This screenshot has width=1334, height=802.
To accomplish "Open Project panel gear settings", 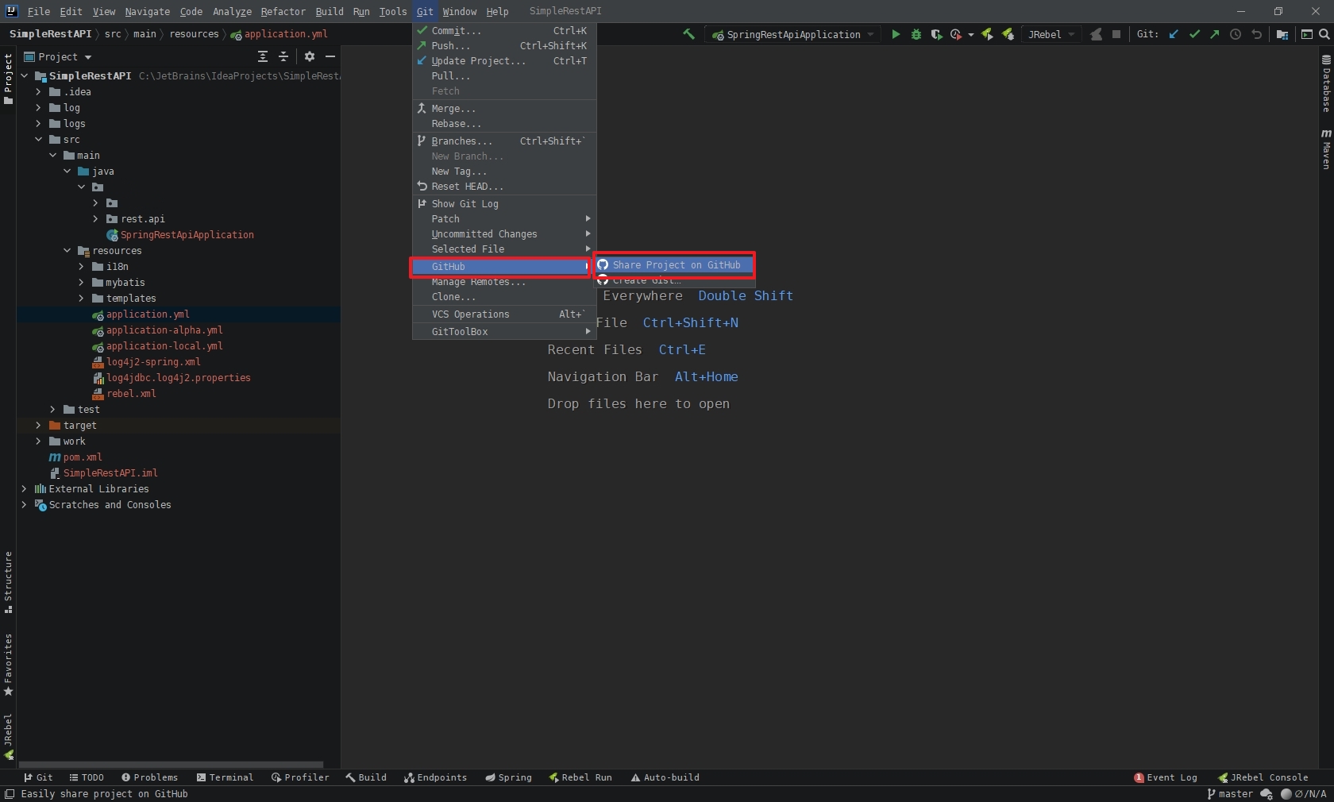I will coord(310,56).
